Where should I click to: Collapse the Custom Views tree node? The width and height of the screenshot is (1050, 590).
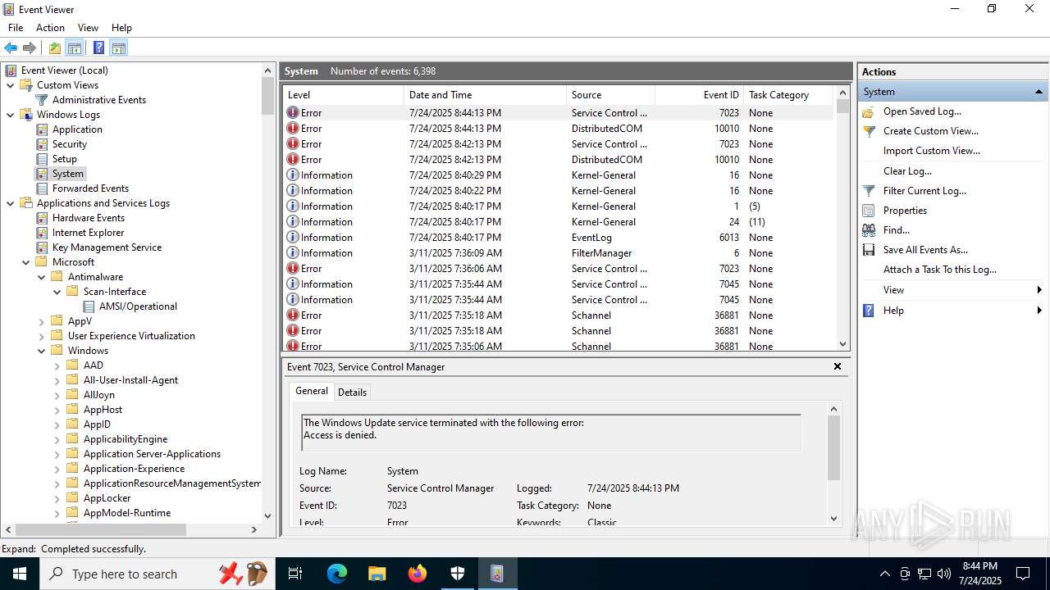coord(11,85)
